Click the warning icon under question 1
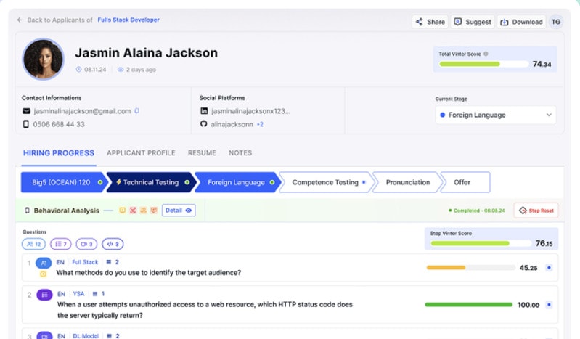580x339 pixels. pyautogui.click(x=43, y=274)
